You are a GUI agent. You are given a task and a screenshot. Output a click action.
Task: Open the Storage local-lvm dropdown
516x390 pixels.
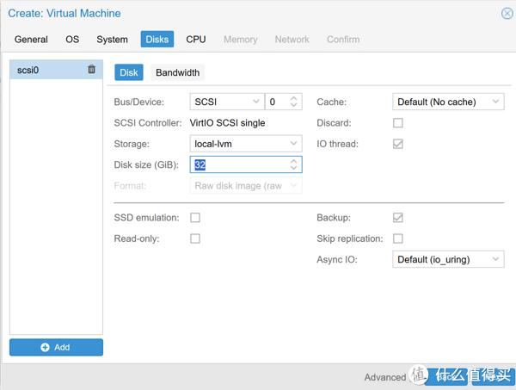coord(245,144)
